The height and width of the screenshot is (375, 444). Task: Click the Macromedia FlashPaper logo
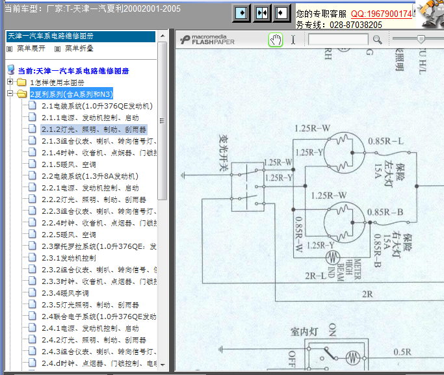pos(207,40)
